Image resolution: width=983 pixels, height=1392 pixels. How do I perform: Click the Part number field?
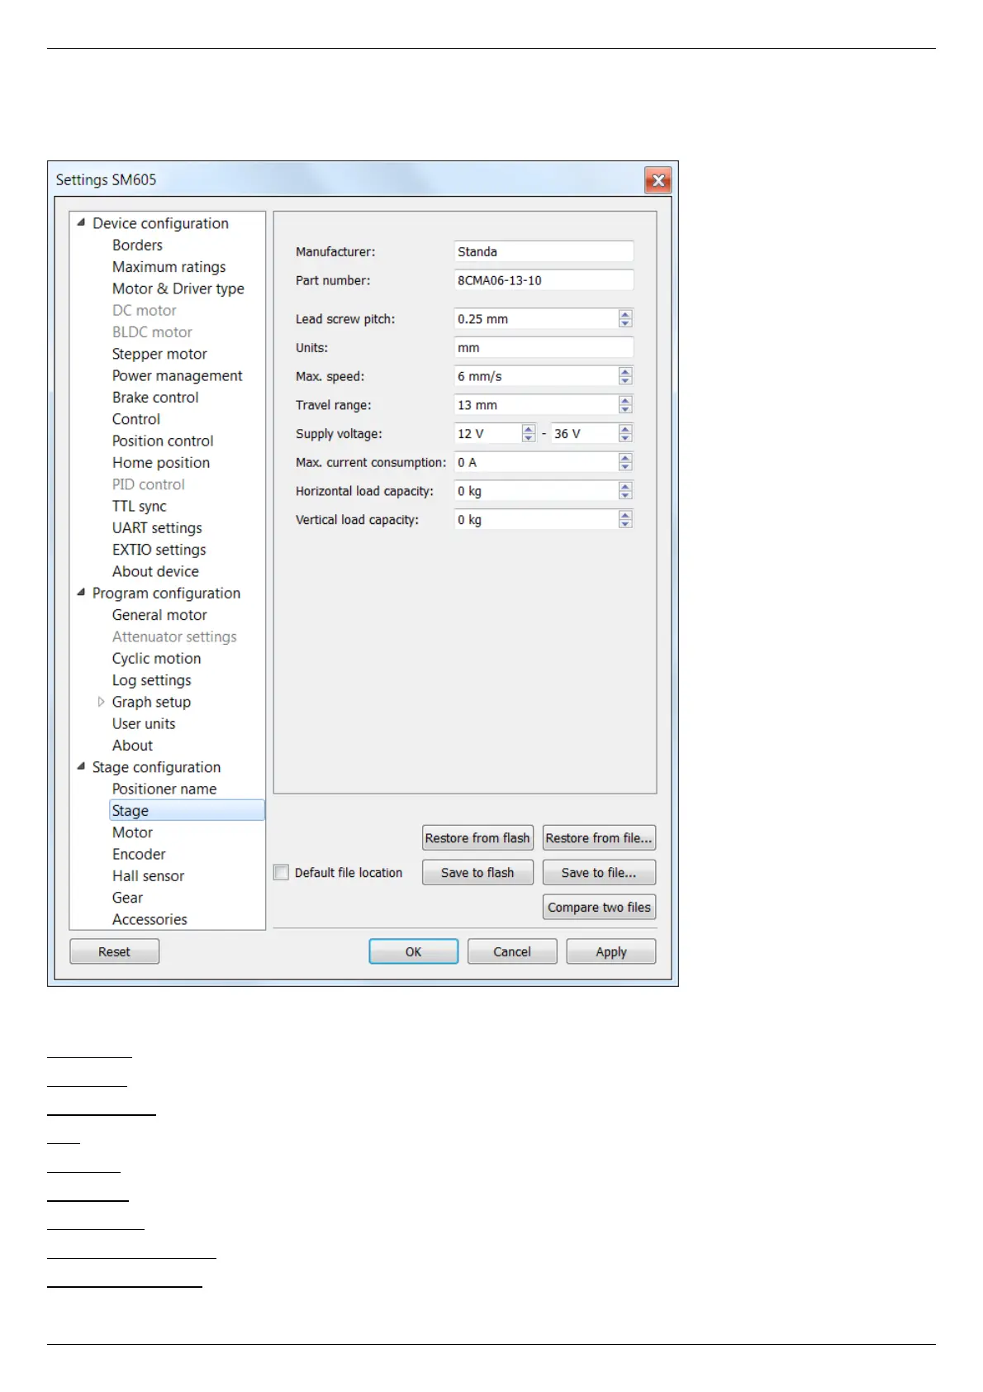point(544,280)
